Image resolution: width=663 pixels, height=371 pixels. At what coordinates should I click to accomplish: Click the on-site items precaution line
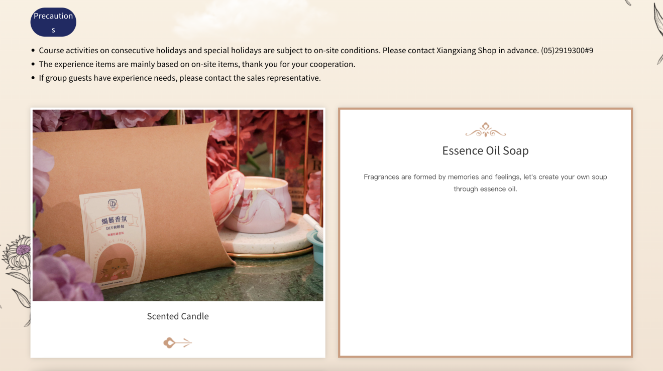[197, 64]
